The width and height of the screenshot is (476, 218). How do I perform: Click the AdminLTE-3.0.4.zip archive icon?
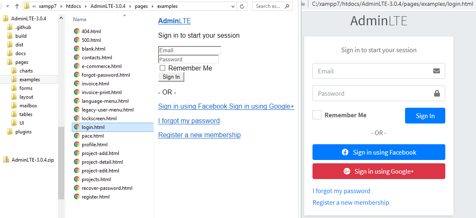click(6, 160)
